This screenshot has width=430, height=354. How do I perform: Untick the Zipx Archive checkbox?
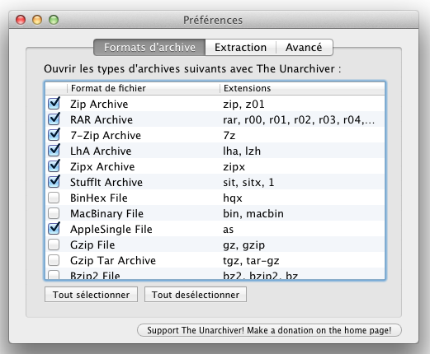[54, 166]
